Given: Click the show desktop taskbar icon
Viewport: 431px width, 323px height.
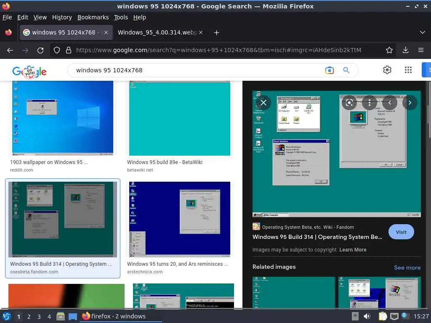Looking at the screenshot, I should pyautogui.click(x=72, y=316).
